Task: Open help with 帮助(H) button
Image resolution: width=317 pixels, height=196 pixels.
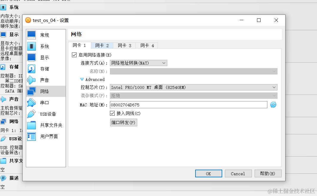Action: [x=268, y=173]
